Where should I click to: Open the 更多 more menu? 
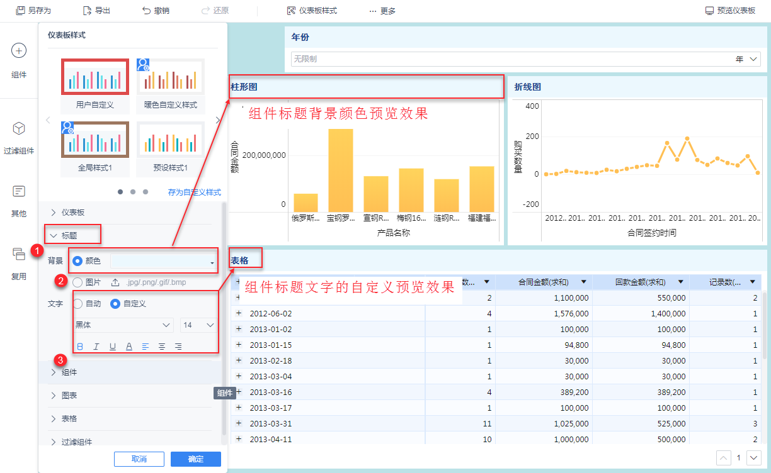coord(382,11)
